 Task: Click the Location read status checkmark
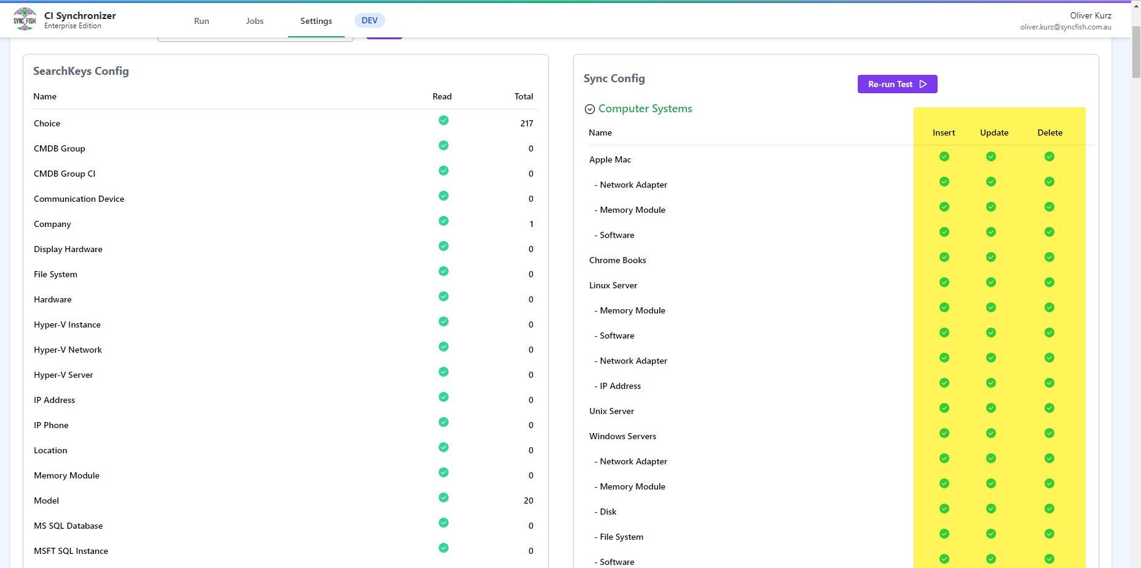[444, 447]
